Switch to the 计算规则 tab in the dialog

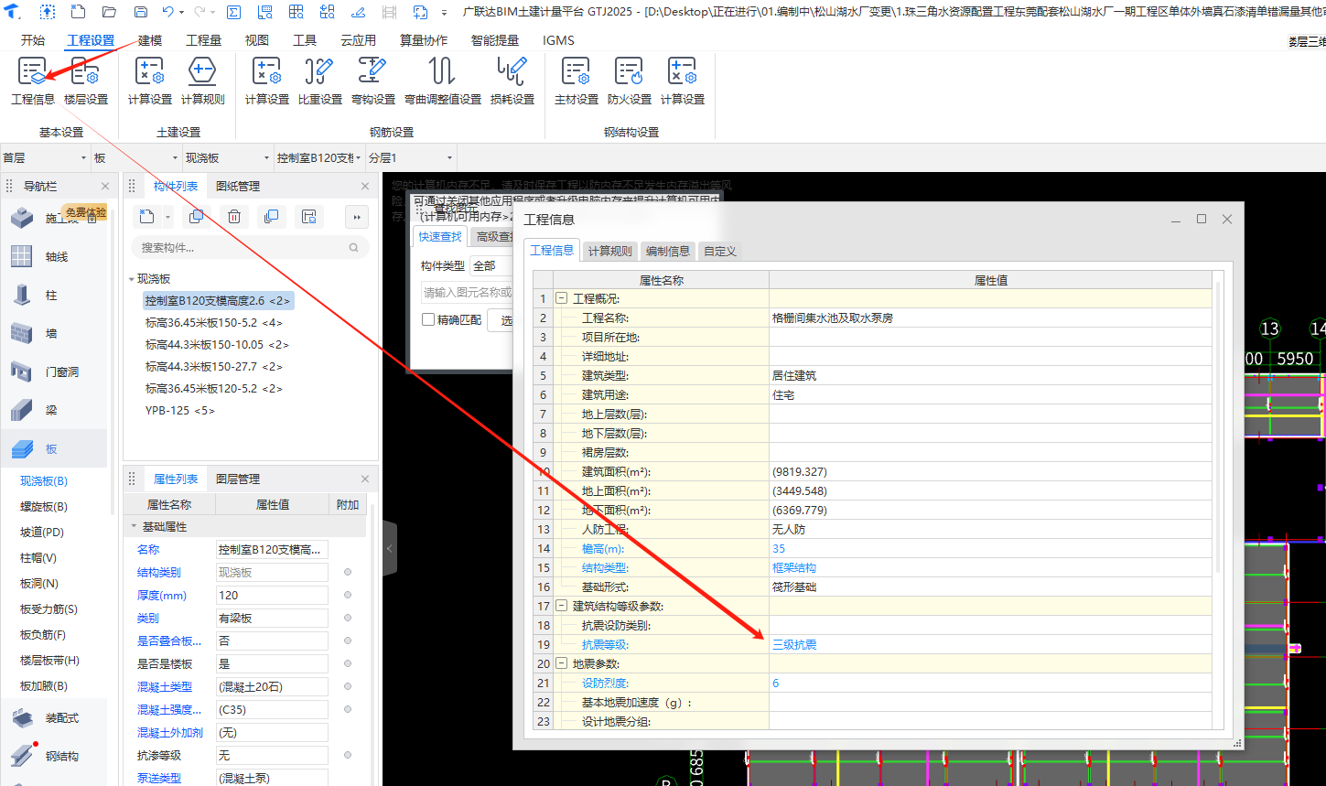pos(609,251)
